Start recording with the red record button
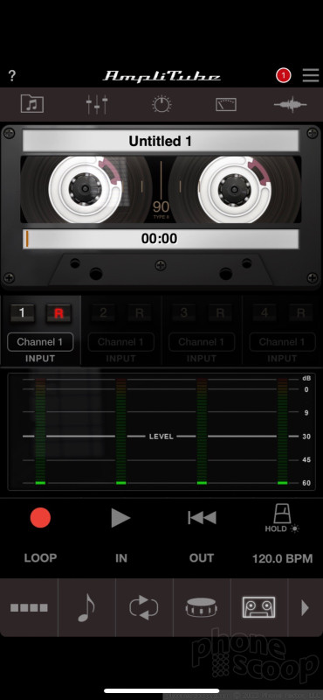323x700 pixels. 40,518
